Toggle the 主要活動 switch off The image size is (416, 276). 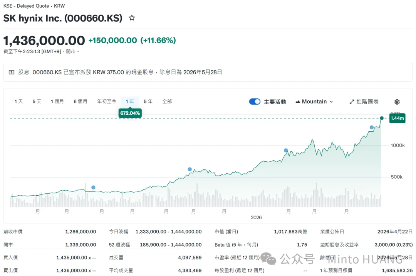click(x=255, y=102)
